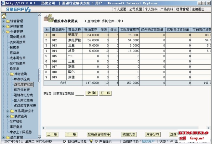Click the 下一层 button
The height and width of the screenshot is (144, 212).
71,134
